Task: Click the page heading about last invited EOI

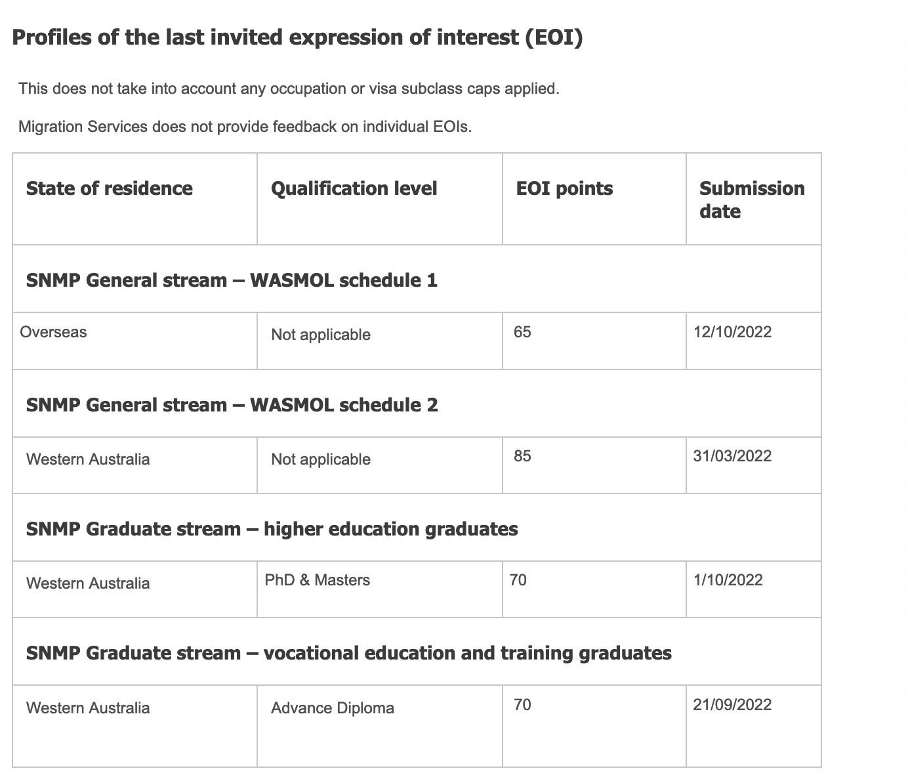Action: point(297,37)
